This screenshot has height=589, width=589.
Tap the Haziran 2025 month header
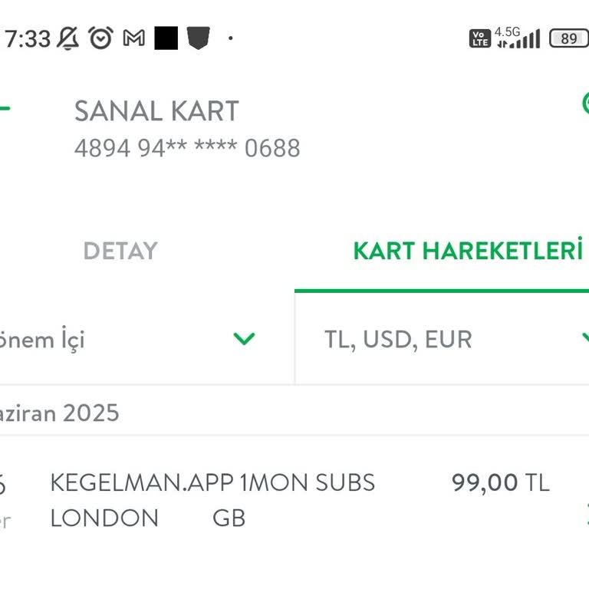click(60, 413)
